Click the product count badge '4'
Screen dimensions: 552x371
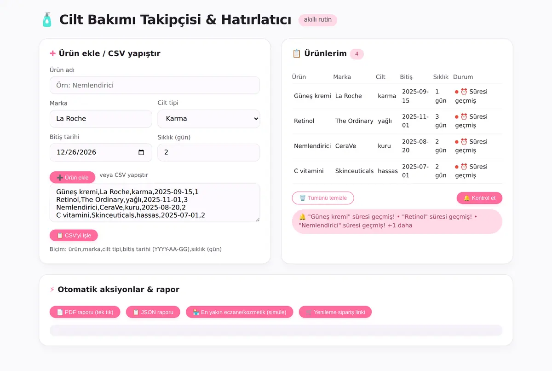click(356, 54)
